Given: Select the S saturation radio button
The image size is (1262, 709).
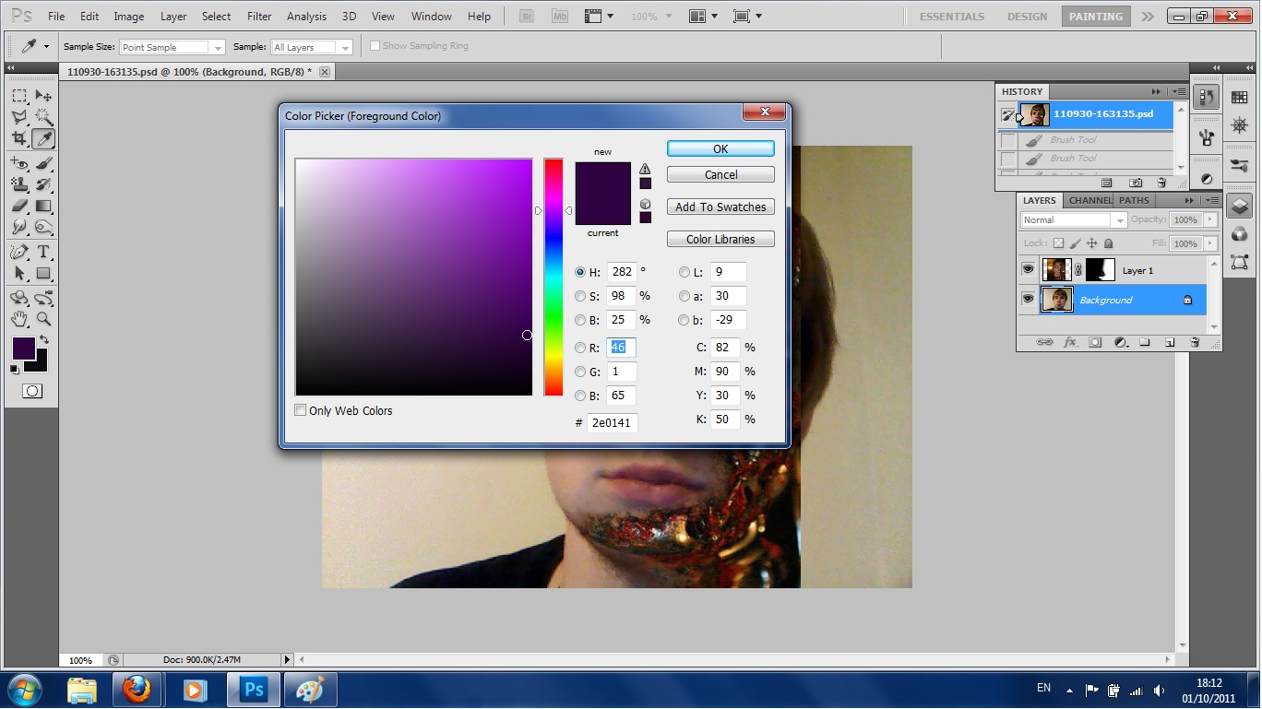Looking at the screenshot, I should pyautogui.click(x=580, y=296).
